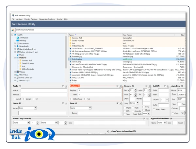This screenshot has width=196, height=149.
Task: Click the folder tree vertical scrollbar
Action: pyautogui.click(x=66, y=52)
